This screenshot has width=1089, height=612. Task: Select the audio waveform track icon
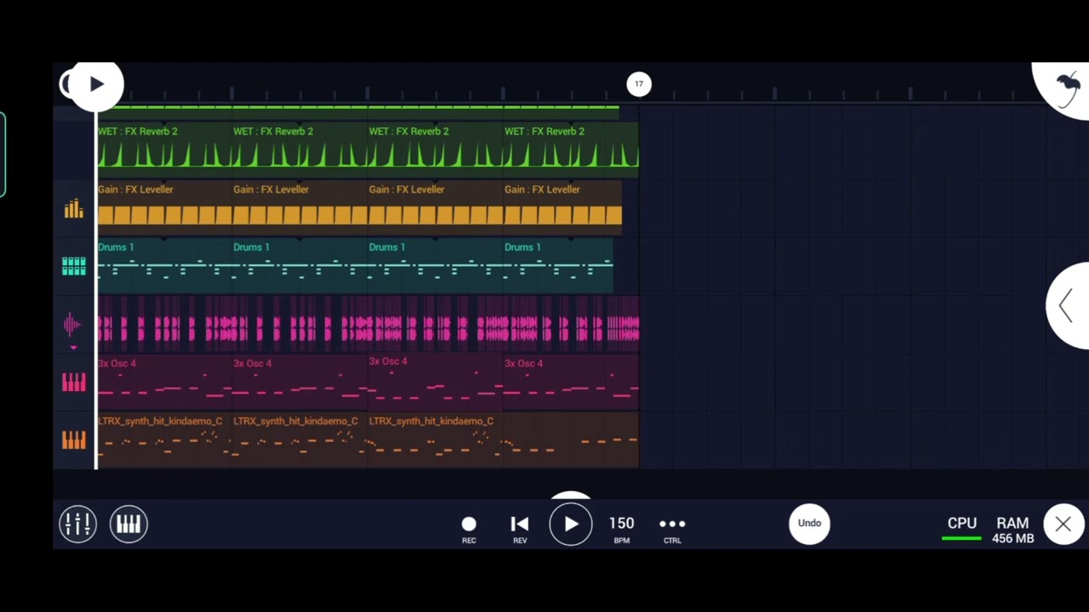[73, 324]
